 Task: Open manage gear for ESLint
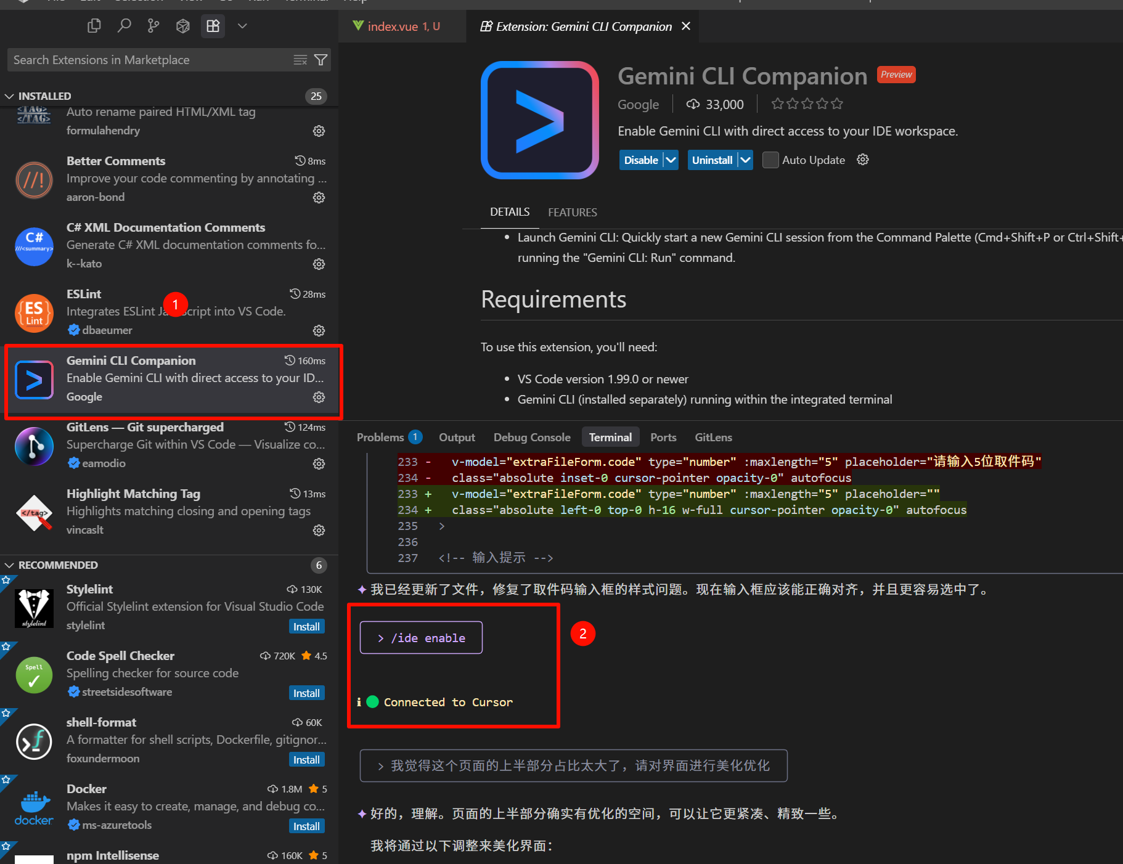point(319,330)
